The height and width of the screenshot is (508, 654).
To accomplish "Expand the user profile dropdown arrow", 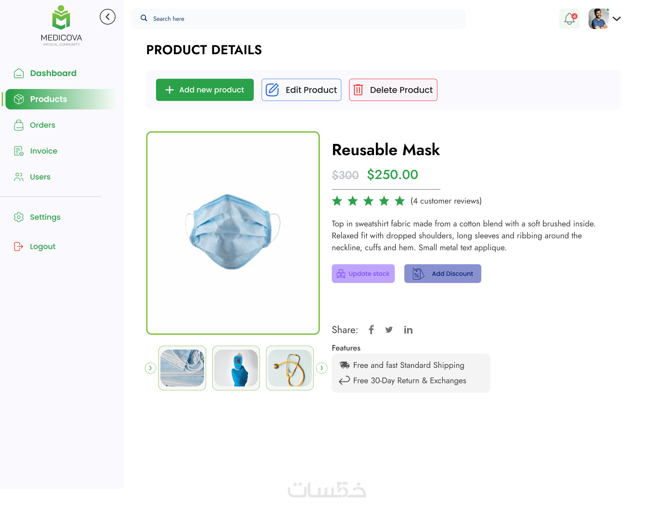I will 617,19.
